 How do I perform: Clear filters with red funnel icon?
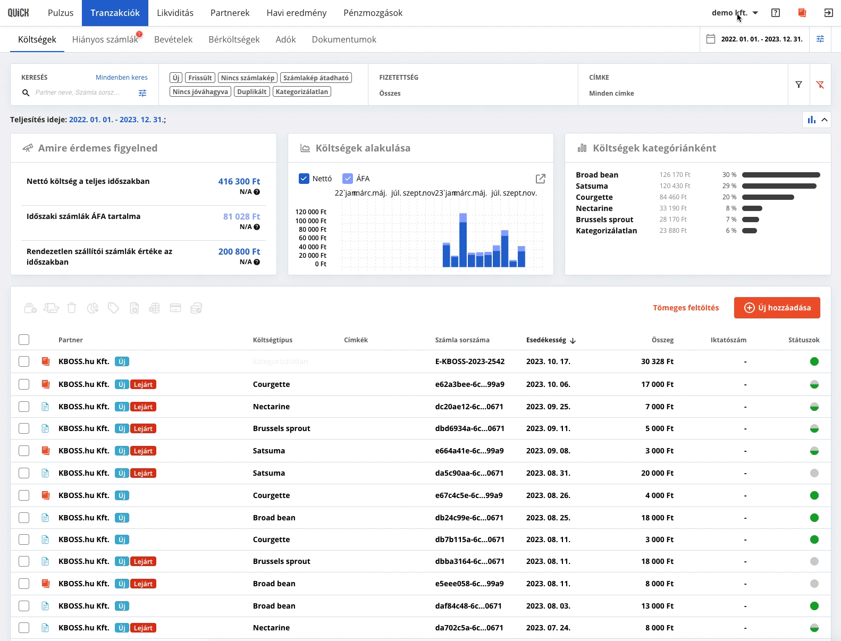click(x=820, y=85)
